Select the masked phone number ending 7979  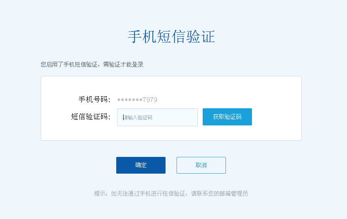point(137,100)
